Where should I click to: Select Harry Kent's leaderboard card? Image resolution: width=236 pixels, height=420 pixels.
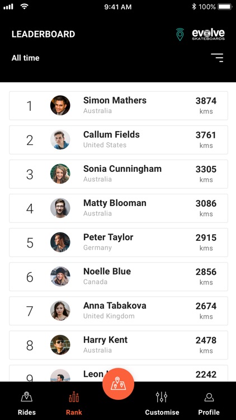click(x=119, y=345)
